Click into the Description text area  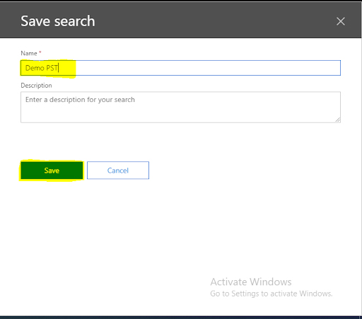[x=180, y=108]
